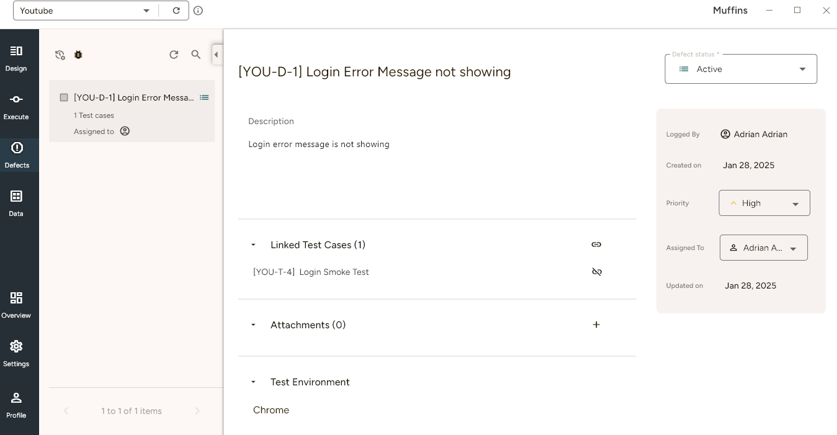Unlink the Login Smoke Test case
Viewport: 837px width, 435px height.
596,272
